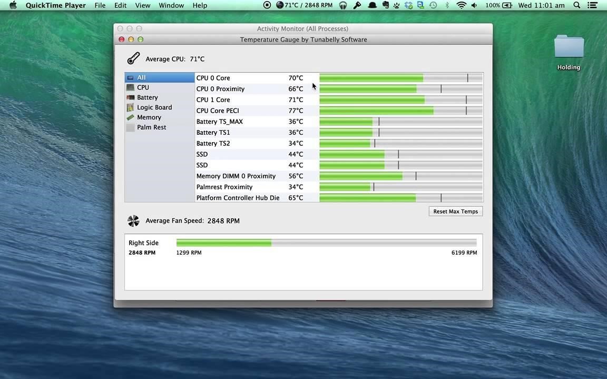Click the thermometer icon beside Average CPU
607x379 pixels.
[x=133, y=58]
